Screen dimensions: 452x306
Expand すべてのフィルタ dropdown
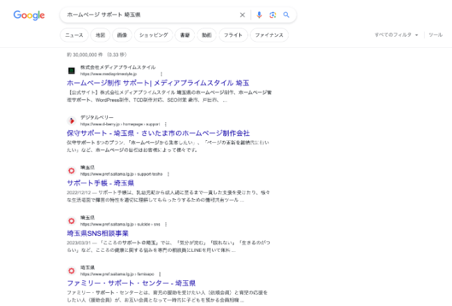point(396,35)
